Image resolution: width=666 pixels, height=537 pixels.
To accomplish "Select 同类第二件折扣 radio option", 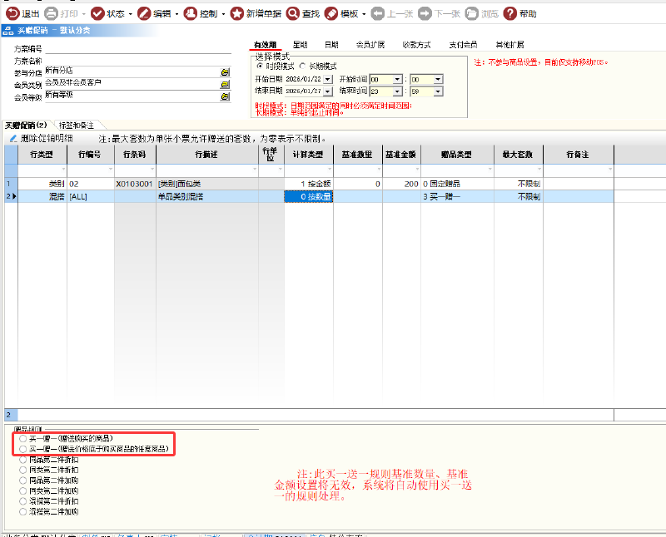I will click(23, 470).
